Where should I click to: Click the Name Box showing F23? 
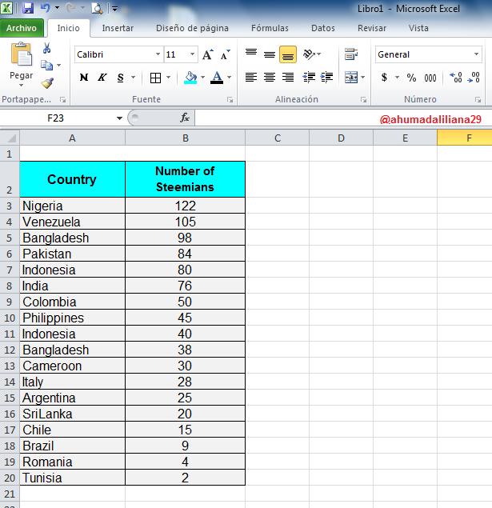coord(56,118)
